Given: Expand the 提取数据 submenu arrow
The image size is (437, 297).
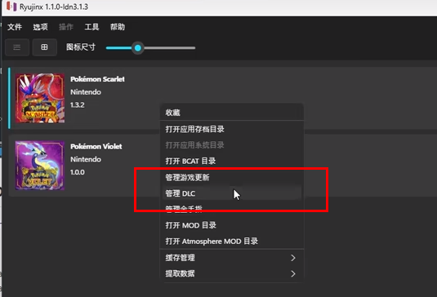Looking at the screenshot, I should coord(293,273).
